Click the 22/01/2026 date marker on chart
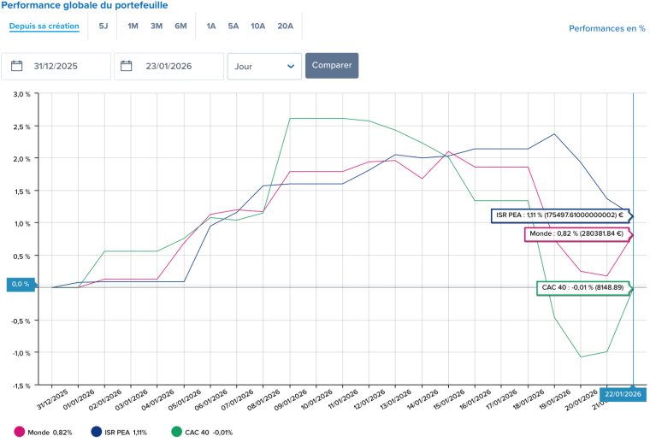 click(622, 393)
